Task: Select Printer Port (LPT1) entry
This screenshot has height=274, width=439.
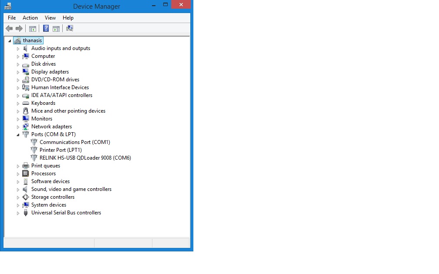Action: pyautogui.click(x=61, y=150)
